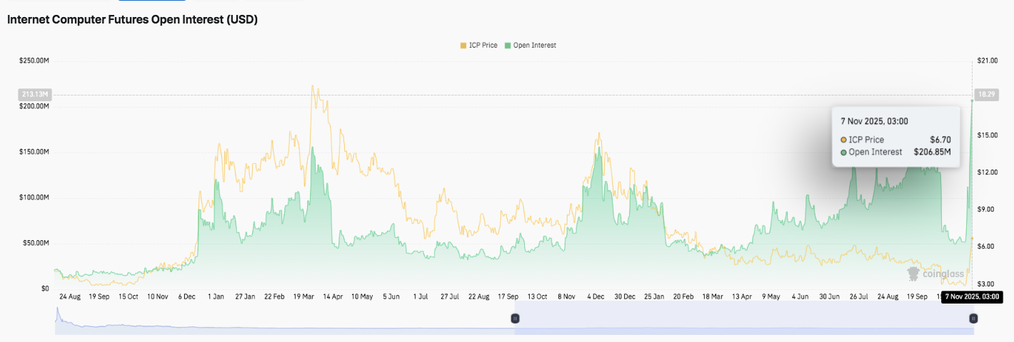Viewport: 1014px width, 342px height.
Task: Click the green Open Interest tooltip dot
Action: pos(843,152)
